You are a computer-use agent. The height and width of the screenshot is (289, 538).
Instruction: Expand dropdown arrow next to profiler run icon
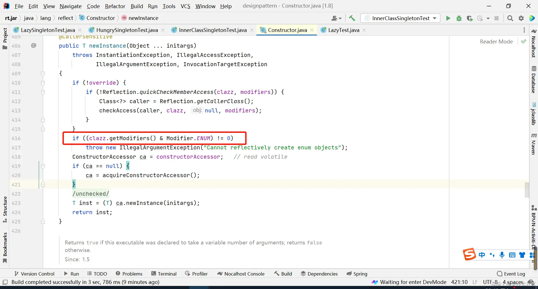tap(488, 18)
